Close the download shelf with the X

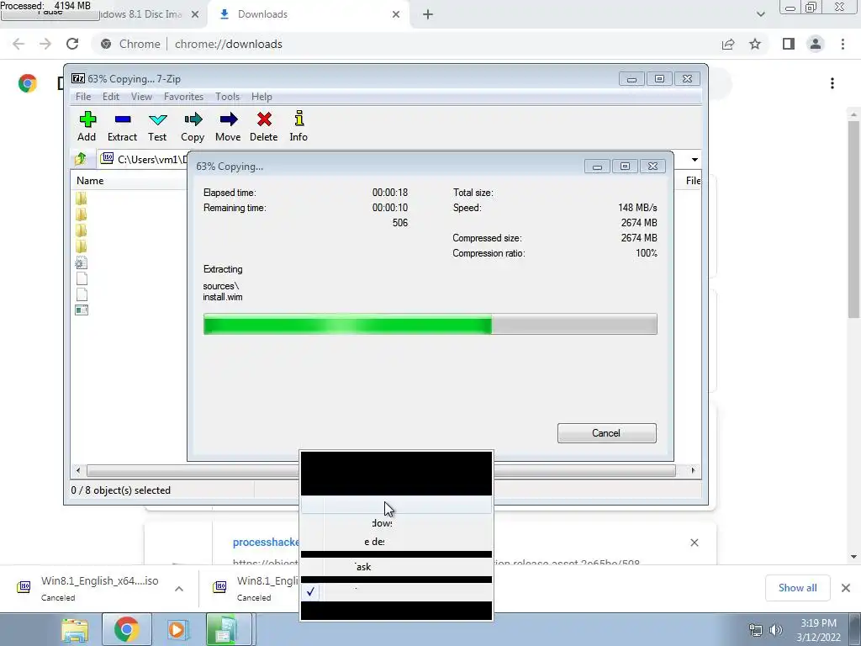click(846, 588)
